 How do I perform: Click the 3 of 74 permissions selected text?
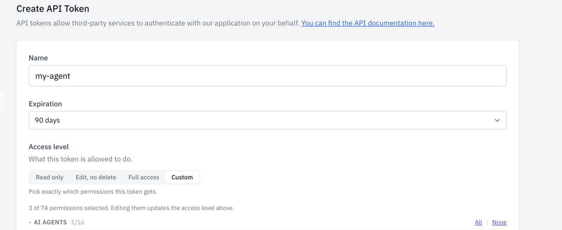point(131,208)
